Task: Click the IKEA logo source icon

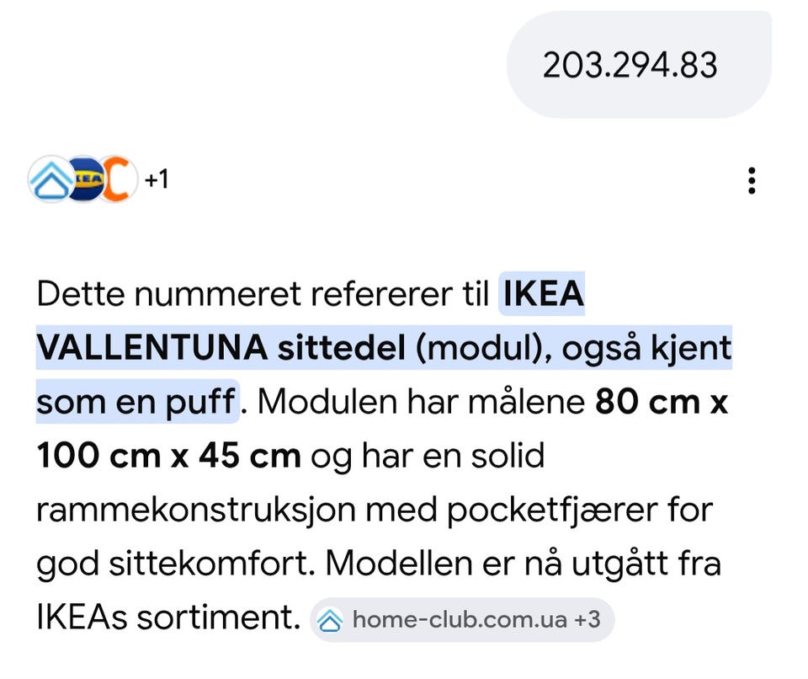Action: (85, 179)
